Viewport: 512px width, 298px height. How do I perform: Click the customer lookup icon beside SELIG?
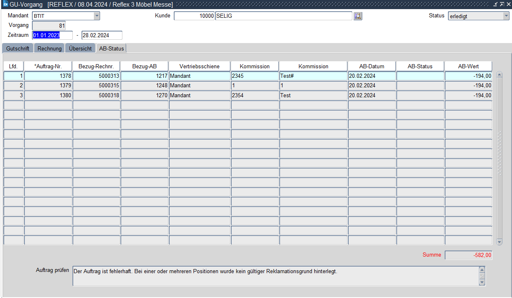tap(358, 16)
